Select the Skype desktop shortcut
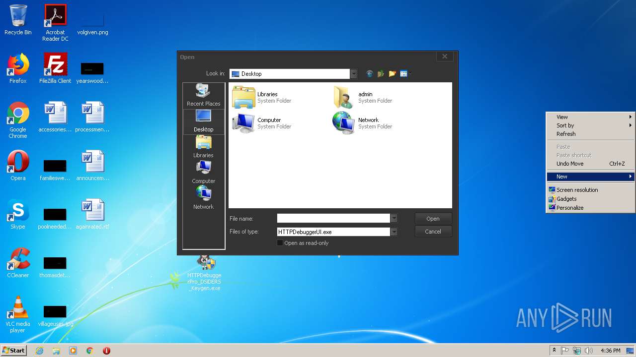This screenshot has height=357, width=636. pos(18,214)
